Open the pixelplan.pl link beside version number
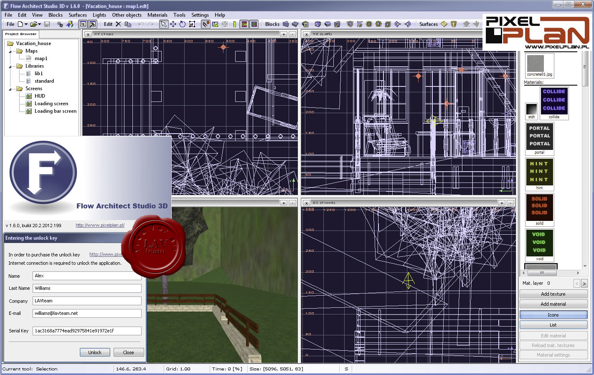594x375 pixels. pyautogui.click(x=100, y=225)
